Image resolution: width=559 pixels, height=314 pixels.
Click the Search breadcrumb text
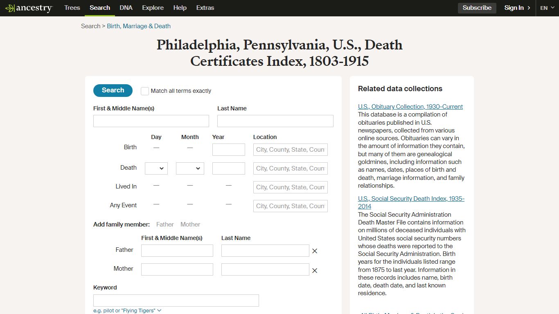(90, 26)
